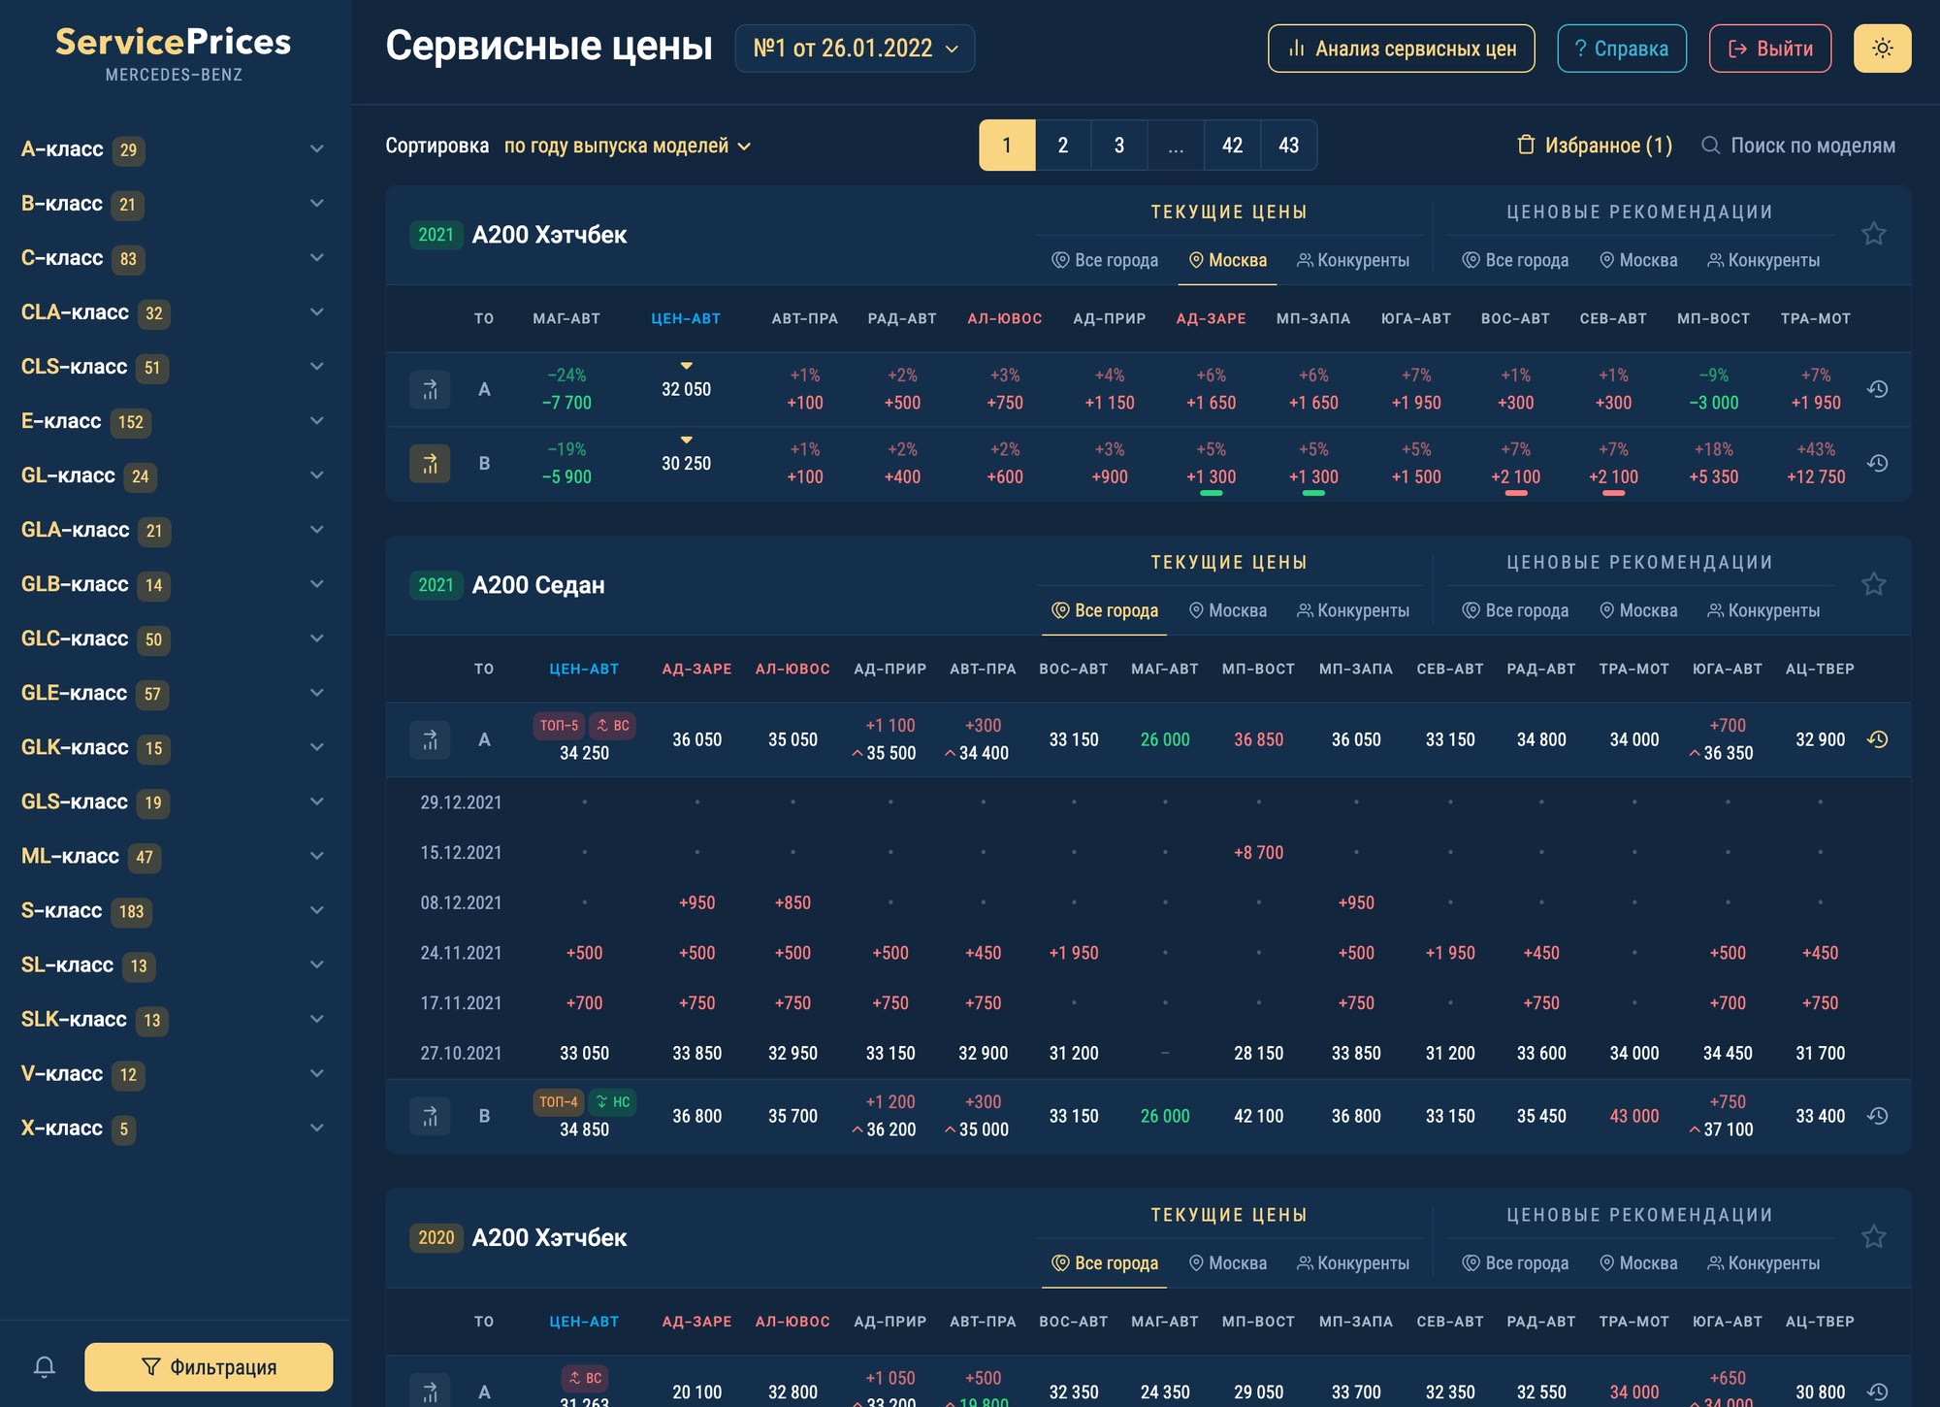Screen dimensions: 1940x1407
Task: Go to page 3
Action: tap(1119, 146)
